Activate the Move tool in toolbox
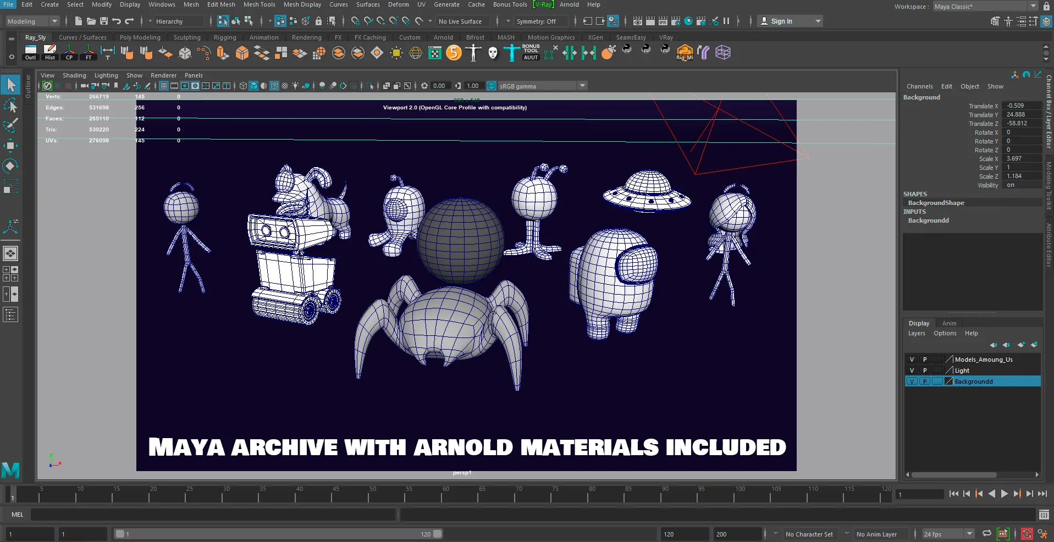Image resolution: width=1054 pixels, height=542 pixels. pyautogui.click(x=10, y=146)
